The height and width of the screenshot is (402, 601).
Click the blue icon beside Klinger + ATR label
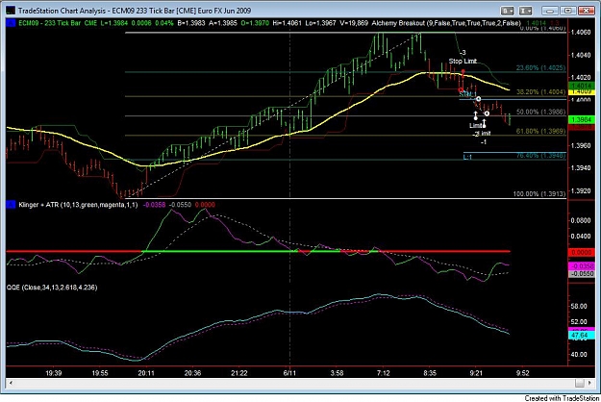[11, 205]
